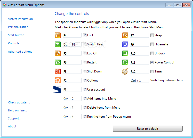Open the Help on-line link

tap(17, 110)
